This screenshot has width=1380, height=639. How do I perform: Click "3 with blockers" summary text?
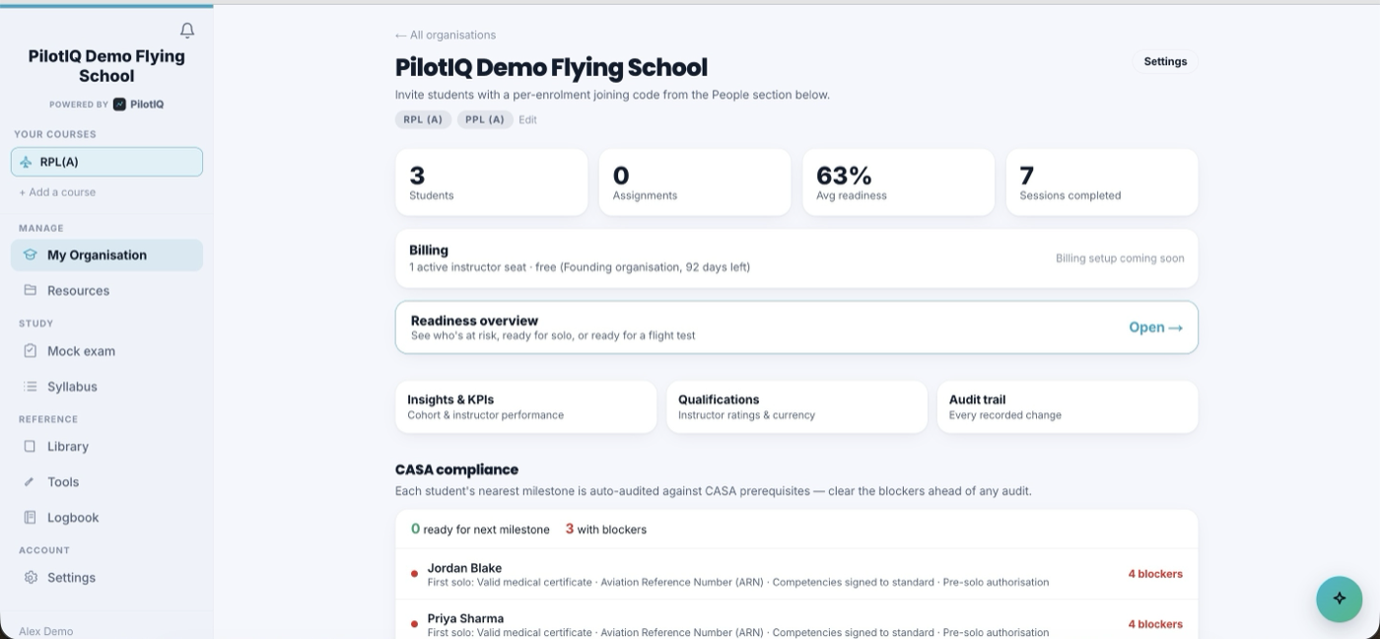tap(606, 530)
